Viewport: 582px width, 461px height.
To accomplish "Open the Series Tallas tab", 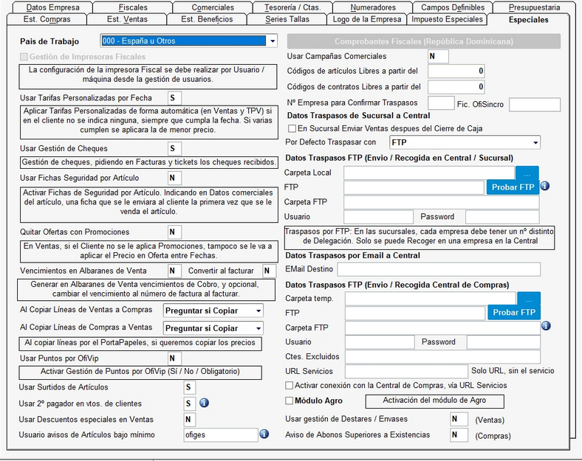I will pos(287,19).
